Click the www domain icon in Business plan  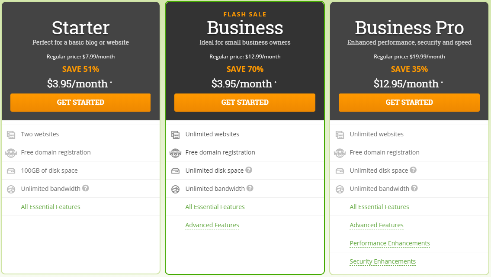pyautogui.click(x=175, y=153)
